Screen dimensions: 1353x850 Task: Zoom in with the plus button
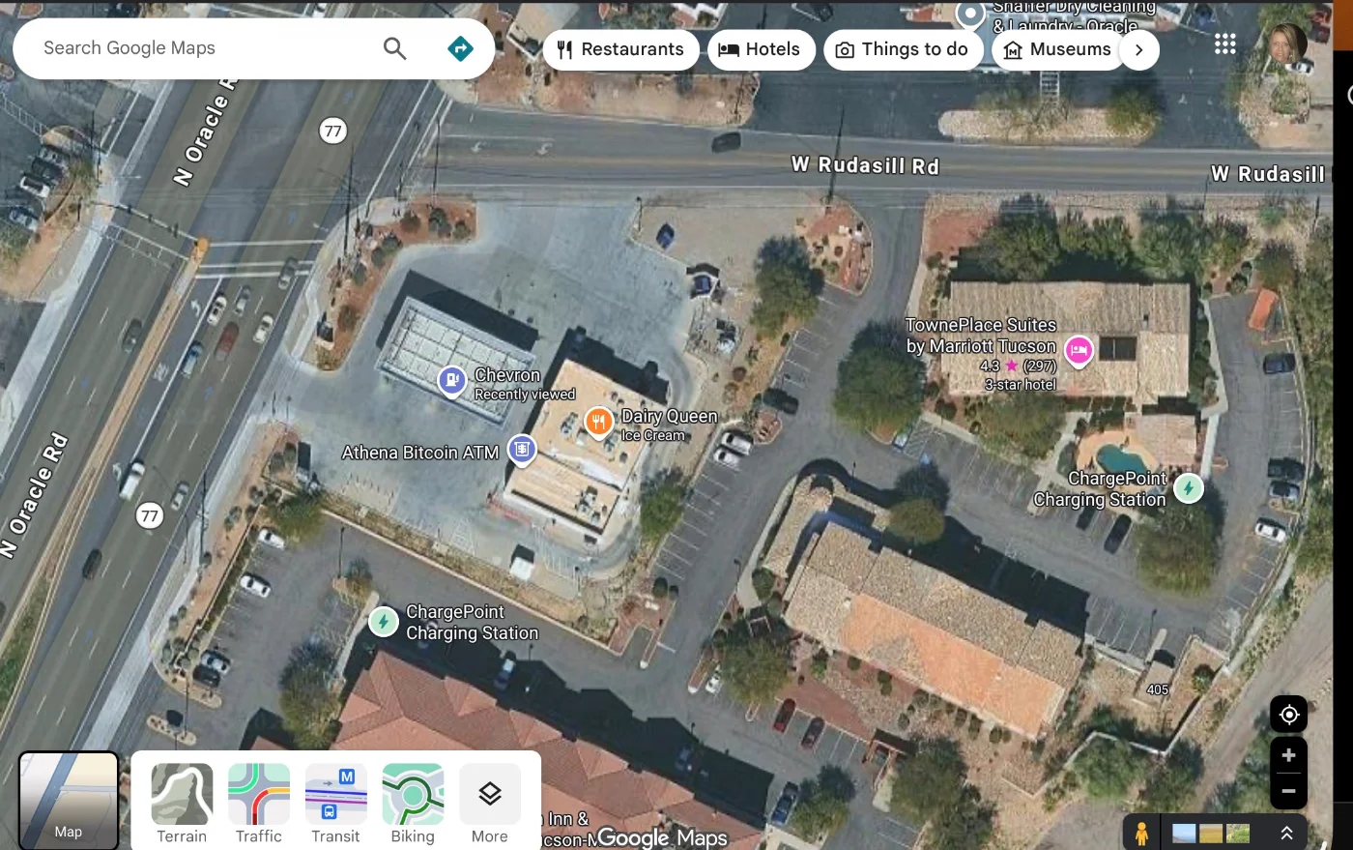pyautogui.click(x=1288, y=755)
